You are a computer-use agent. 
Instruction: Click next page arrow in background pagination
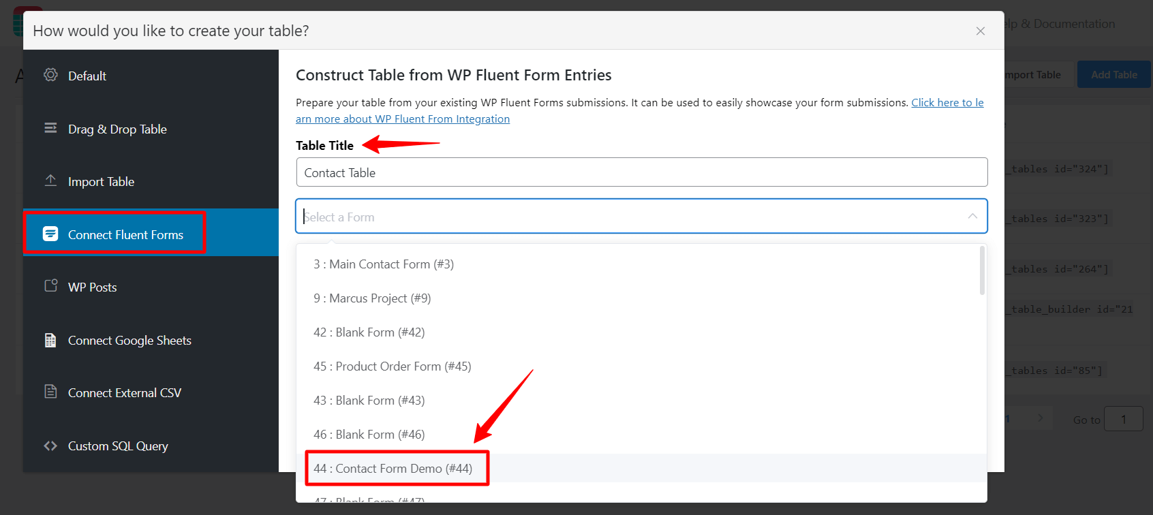(x=1040, y=418)
